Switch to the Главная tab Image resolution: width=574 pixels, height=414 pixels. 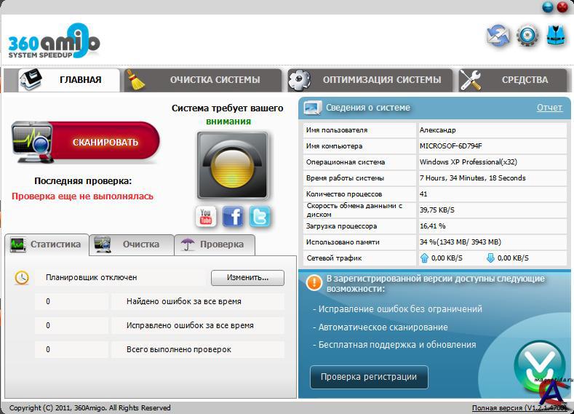click(63, 80)
